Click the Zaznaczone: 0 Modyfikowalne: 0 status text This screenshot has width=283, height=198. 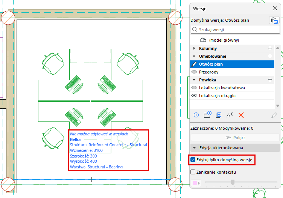tap(222, 128)
